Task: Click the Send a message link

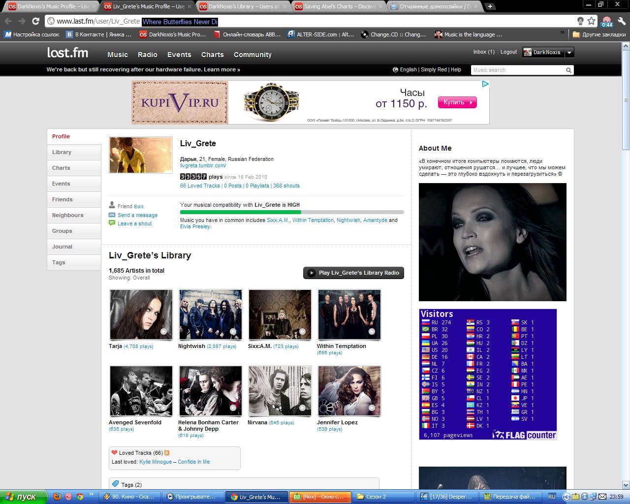Action: pos(137,215)
